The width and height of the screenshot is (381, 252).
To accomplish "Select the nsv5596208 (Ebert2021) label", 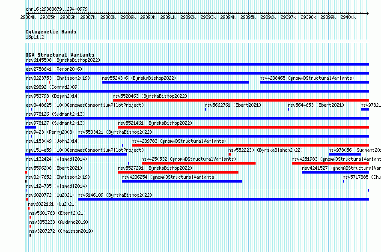I will (x=54, y=168).
